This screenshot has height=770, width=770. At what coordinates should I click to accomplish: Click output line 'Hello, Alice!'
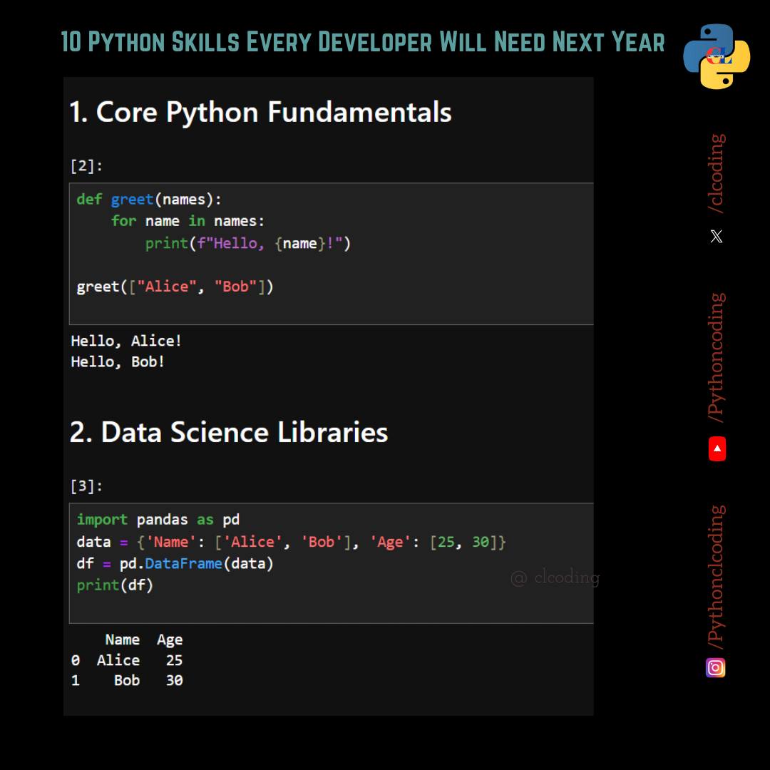pyautogui.click(x=126, y=341)
